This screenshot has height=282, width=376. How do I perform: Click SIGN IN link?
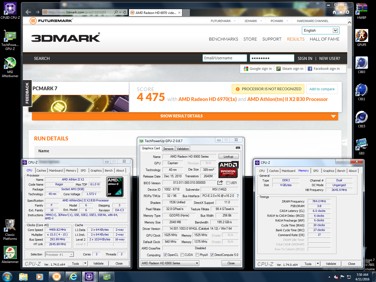[305, 59]
